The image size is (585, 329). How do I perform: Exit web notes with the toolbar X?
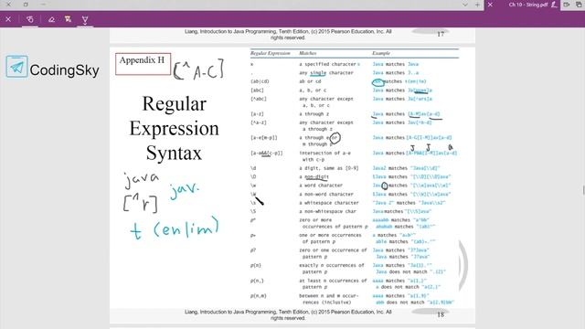click(8, 19)
